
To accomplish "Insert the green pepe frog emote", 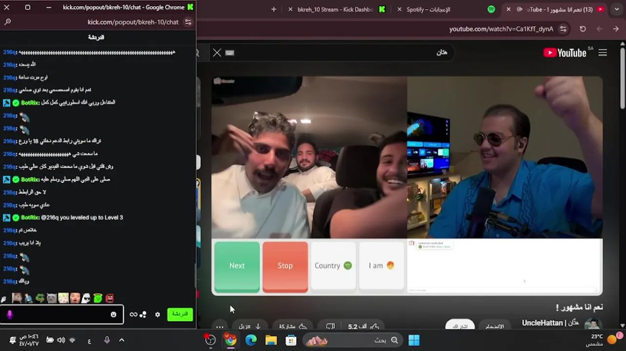I will 40,298.
